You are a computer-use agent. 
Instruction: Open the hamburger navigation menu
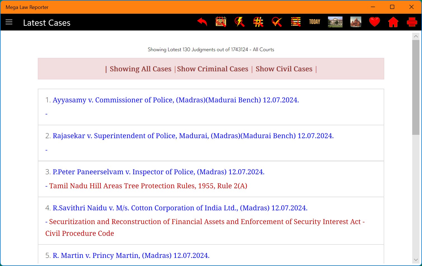coord(9,22)
